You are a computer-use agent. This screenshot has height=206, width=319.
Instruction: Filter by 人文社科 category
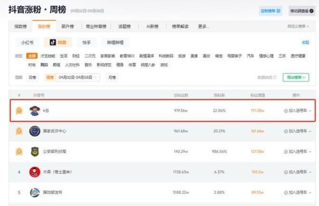point(72,65)
